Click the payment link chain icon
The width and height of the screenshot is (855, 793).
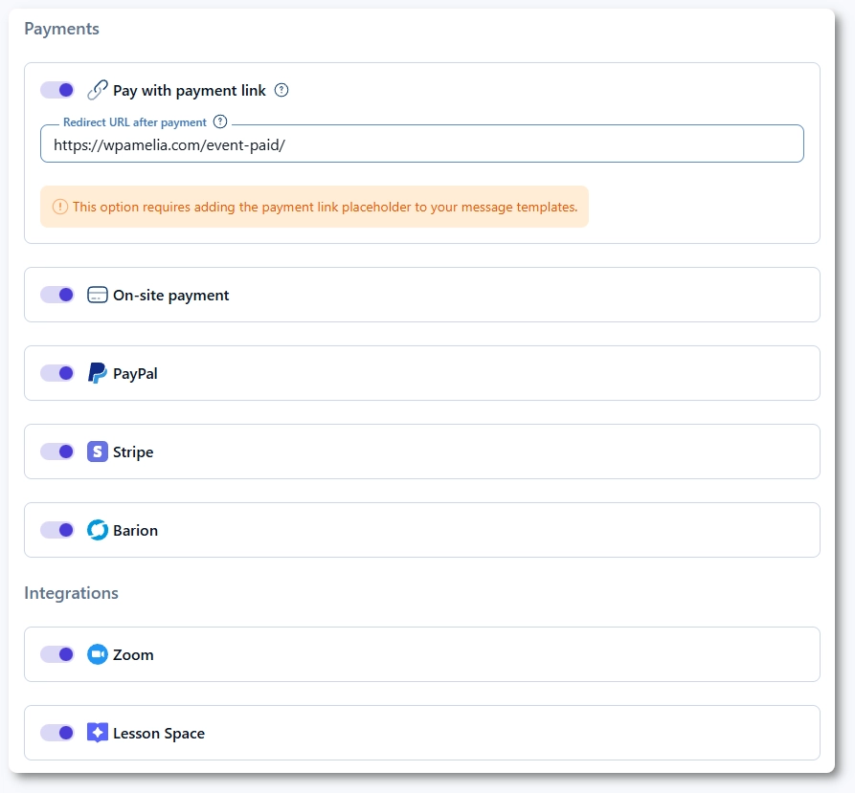tap(98, 90)
